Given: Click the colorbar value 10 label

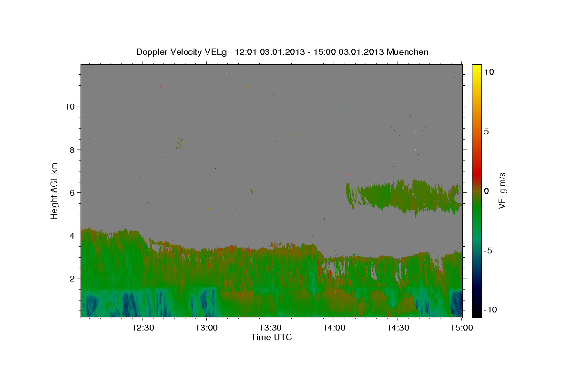Looking at the screenshot, I should 489,72.
